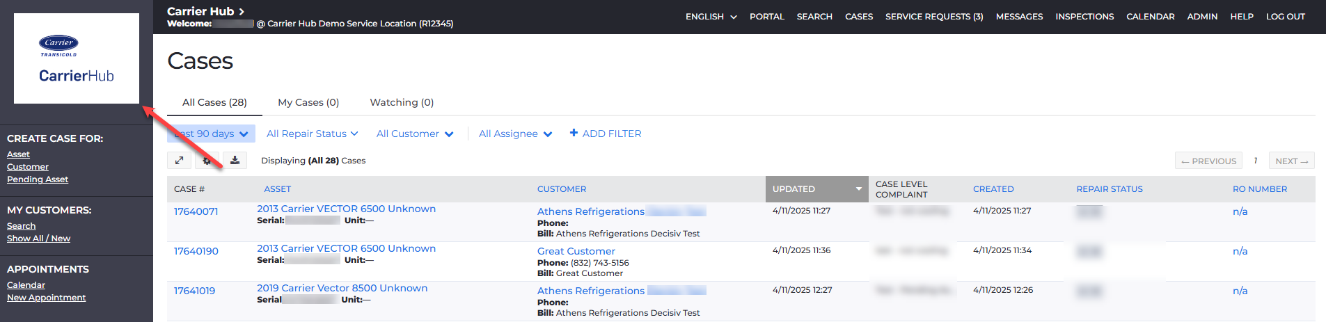Click the plus icon for Add Filter
Screen dimensions: 1326x322
(574, 133)
